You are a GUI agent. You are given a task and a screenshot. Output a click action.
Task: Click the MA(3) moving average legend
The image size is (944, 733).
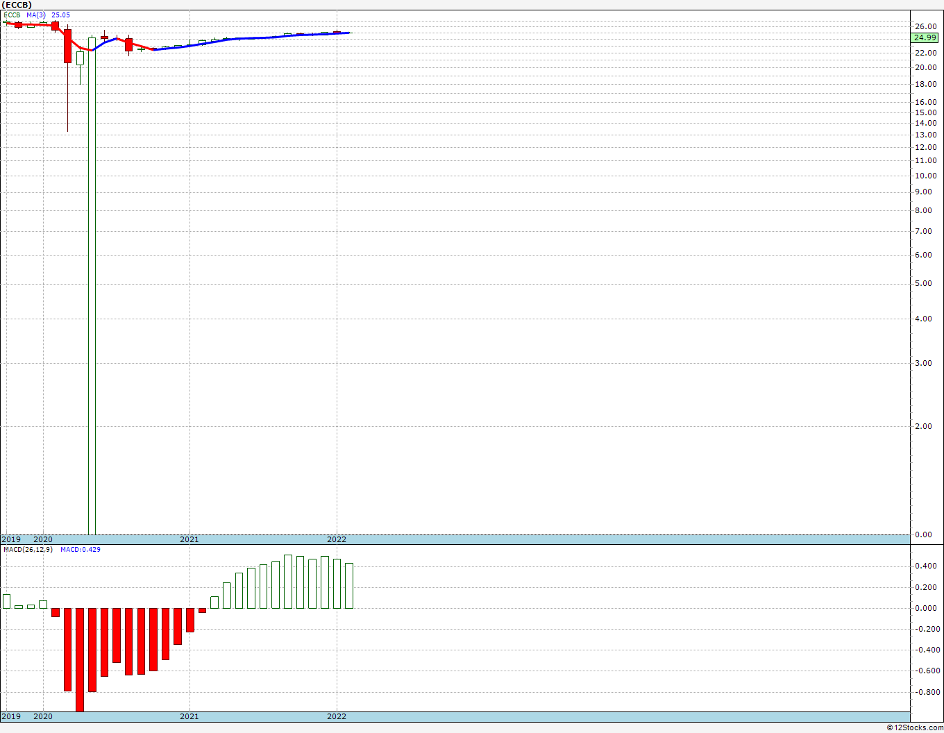pos(36,15)
